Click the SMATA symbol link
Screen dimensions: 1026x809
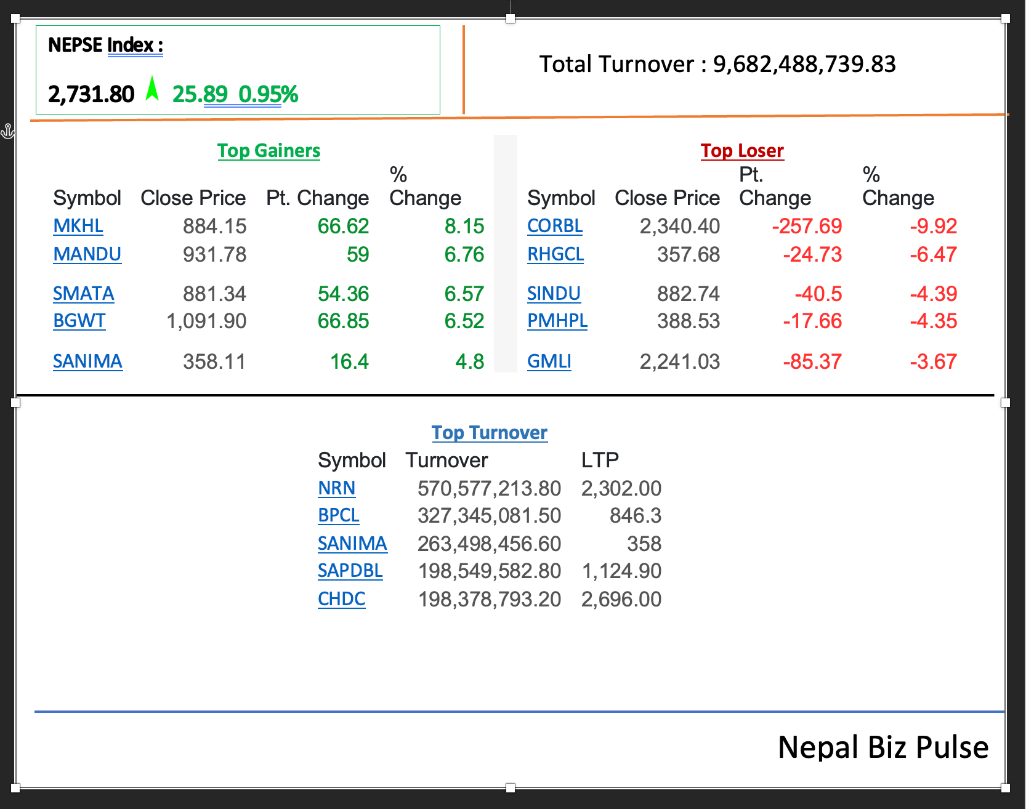coord(83,294)
